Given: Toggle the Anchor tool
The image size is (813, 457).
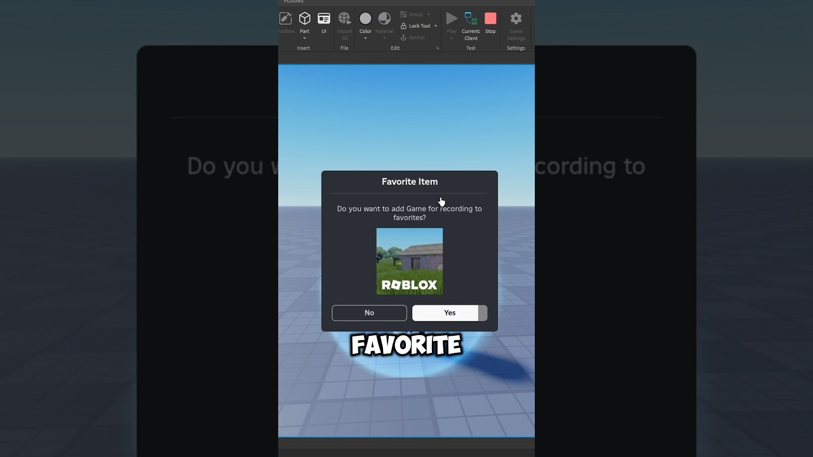Looking at the screenshot, I should coord(413,37).
